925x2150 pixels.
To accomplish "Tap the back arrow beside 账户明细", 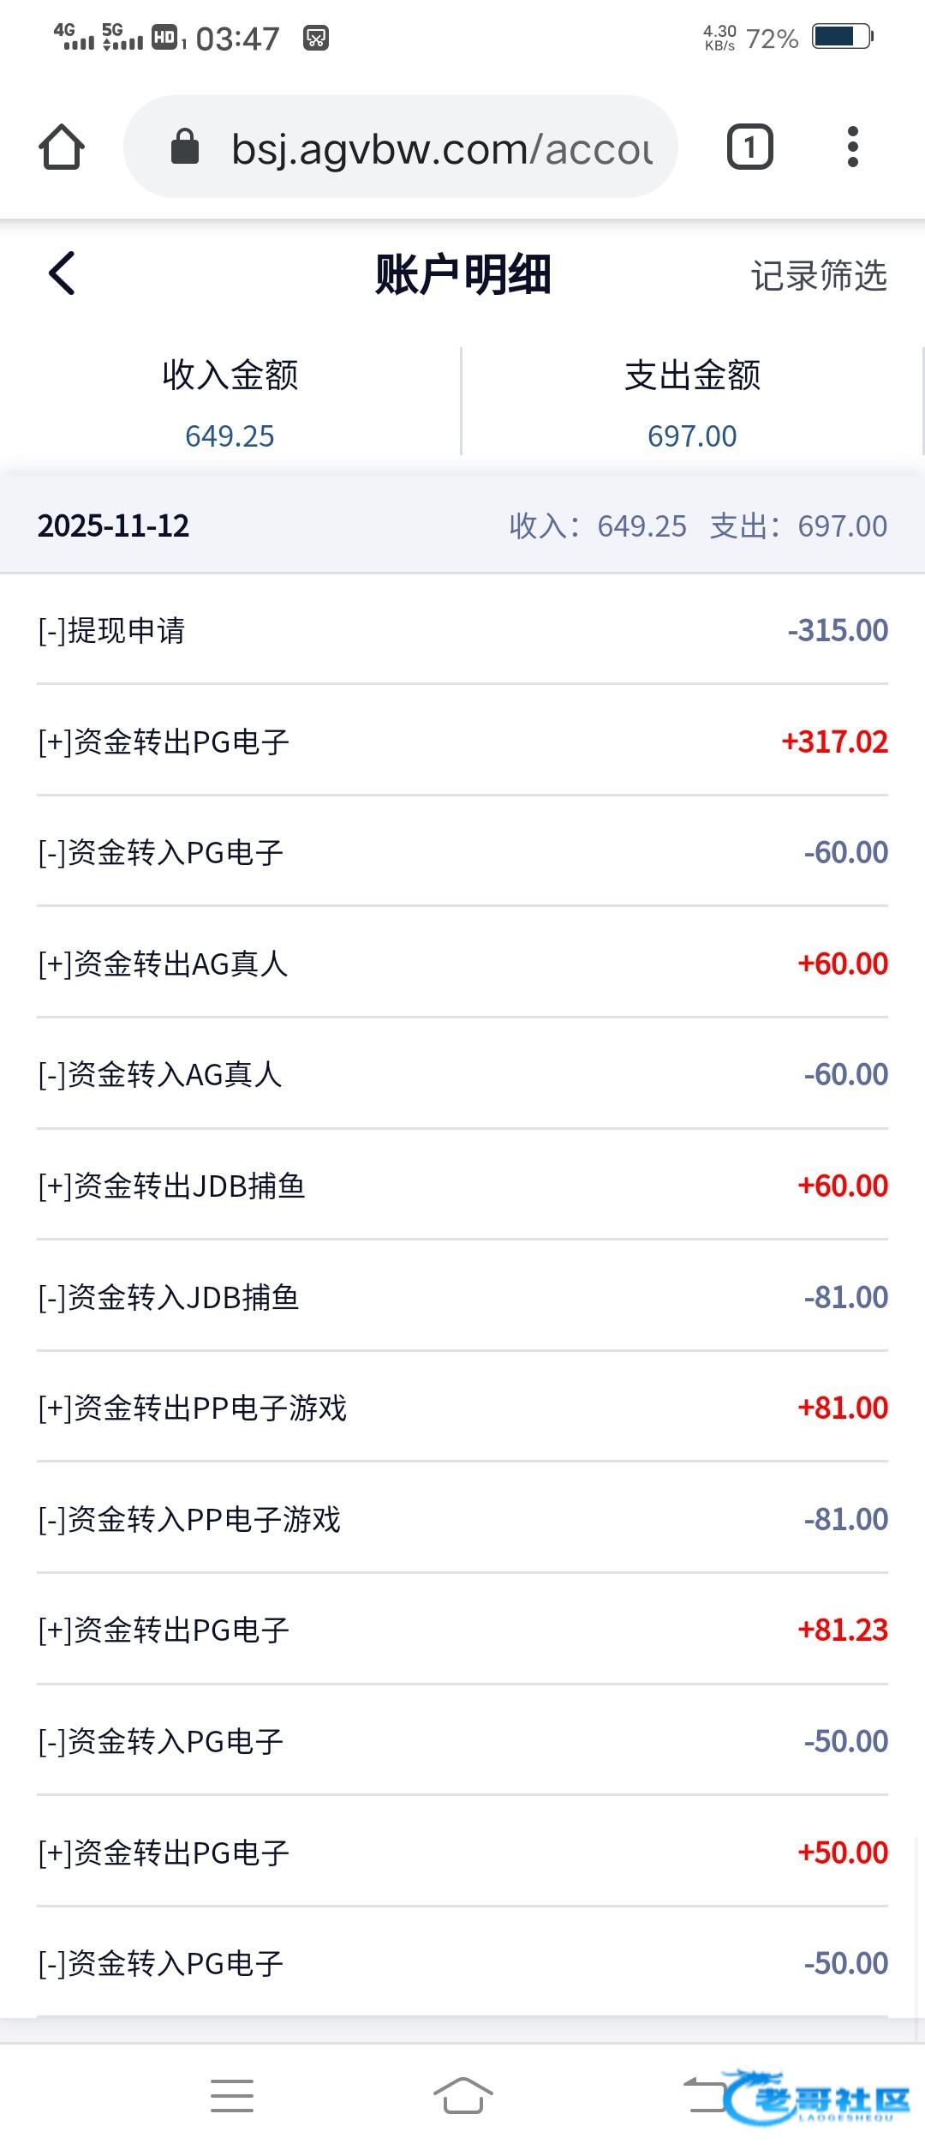I will pos(62,273).
